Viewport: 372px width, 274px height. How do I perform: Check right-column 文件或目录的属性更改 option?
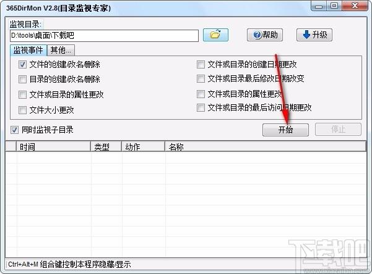click(x=201, y=94)
